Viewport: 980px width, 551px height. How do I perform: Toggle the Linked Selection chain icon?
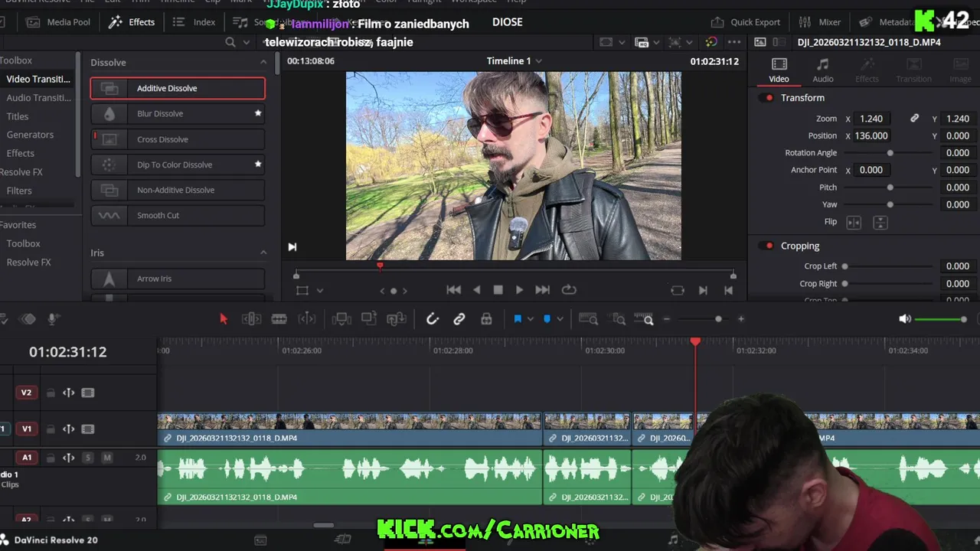coord(459,319)
